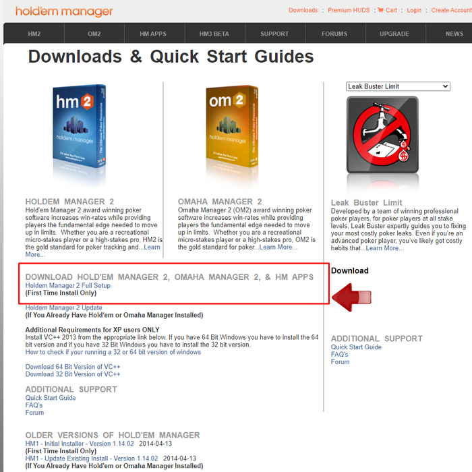Click the Downloads link in header
The image size is (472, 472).
tap(303, 10)
